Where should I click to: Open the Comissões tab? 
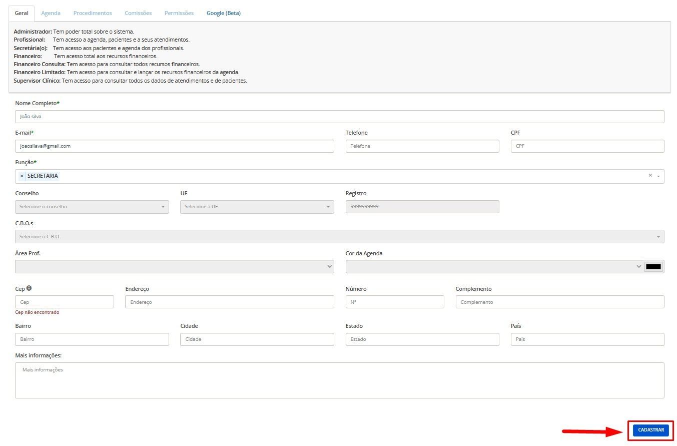click(138, 13)
